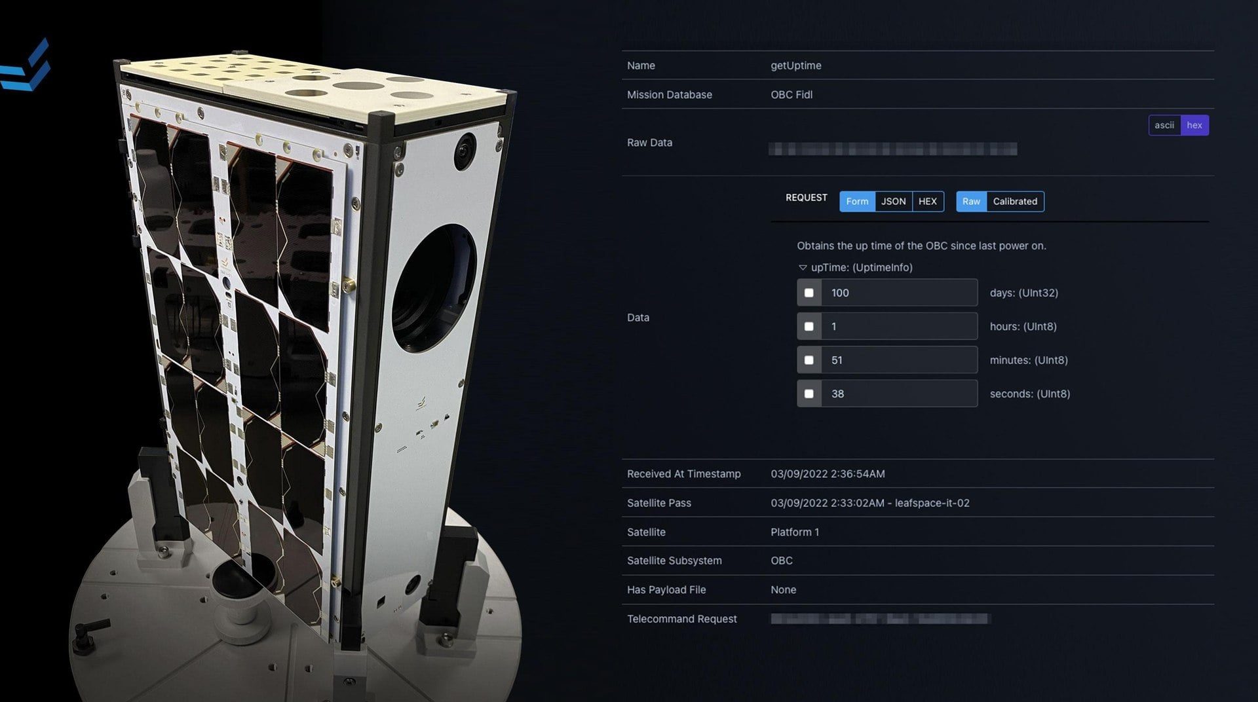This screenshot has width=1258, height=702.
Task: Click the REQUEST label
Action: pos(806,198)
